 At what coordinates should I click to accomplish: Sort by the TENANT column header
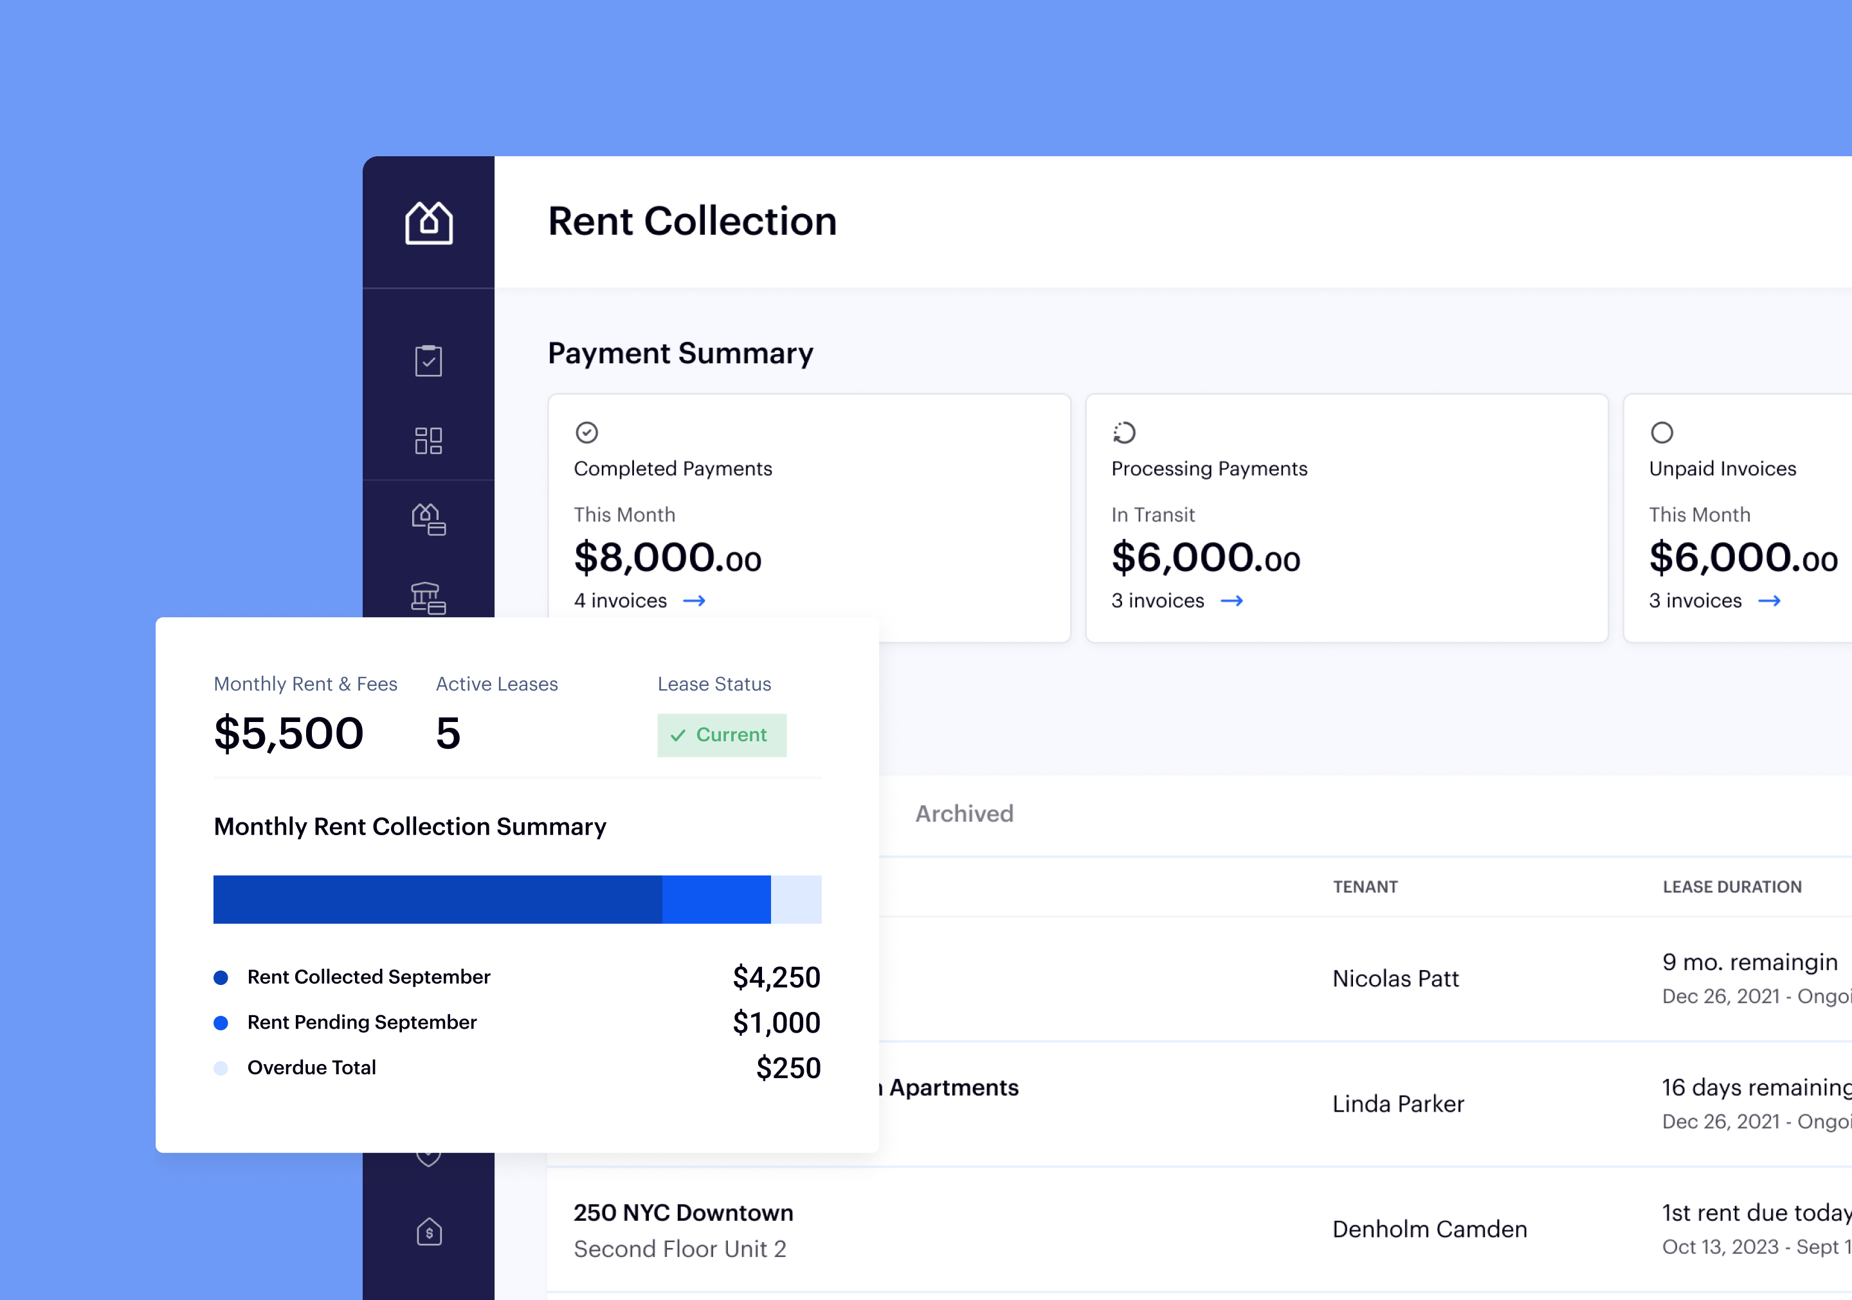point(1365,887)
